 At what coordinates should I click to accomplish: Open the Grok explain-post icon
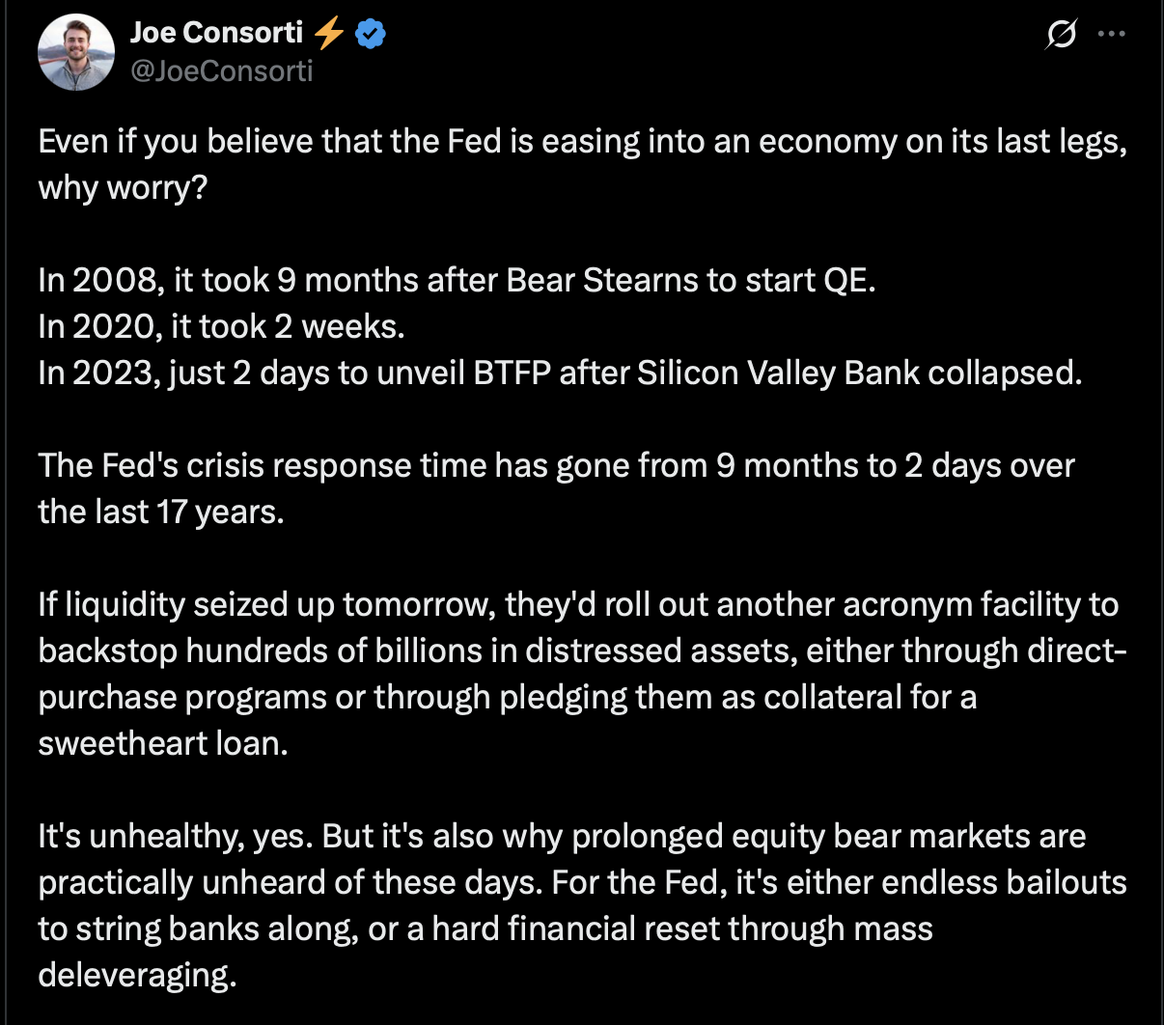tap(1061, 36)
